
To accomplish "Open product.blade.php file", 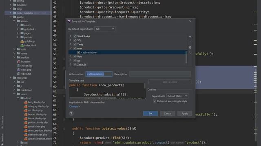I will point(38,122).
